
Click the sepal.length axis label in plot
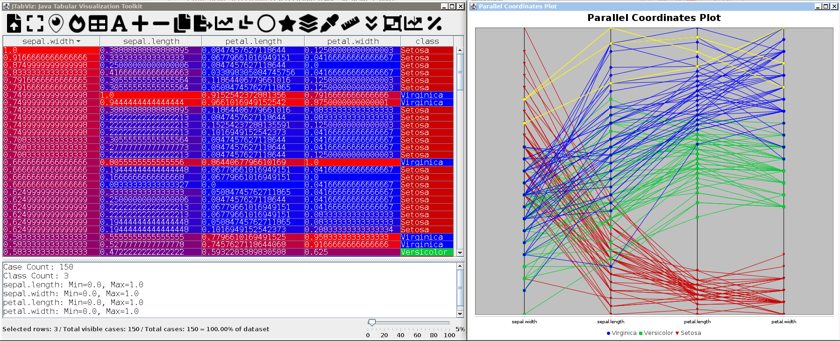click(611, 321)
